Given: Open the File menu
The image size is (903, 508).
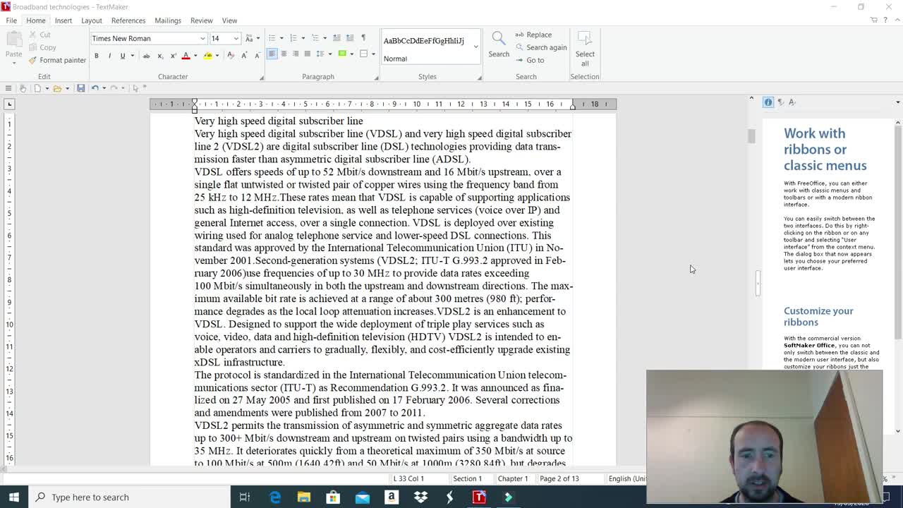Looking at the screenshot, I should (x=11, y=20).
